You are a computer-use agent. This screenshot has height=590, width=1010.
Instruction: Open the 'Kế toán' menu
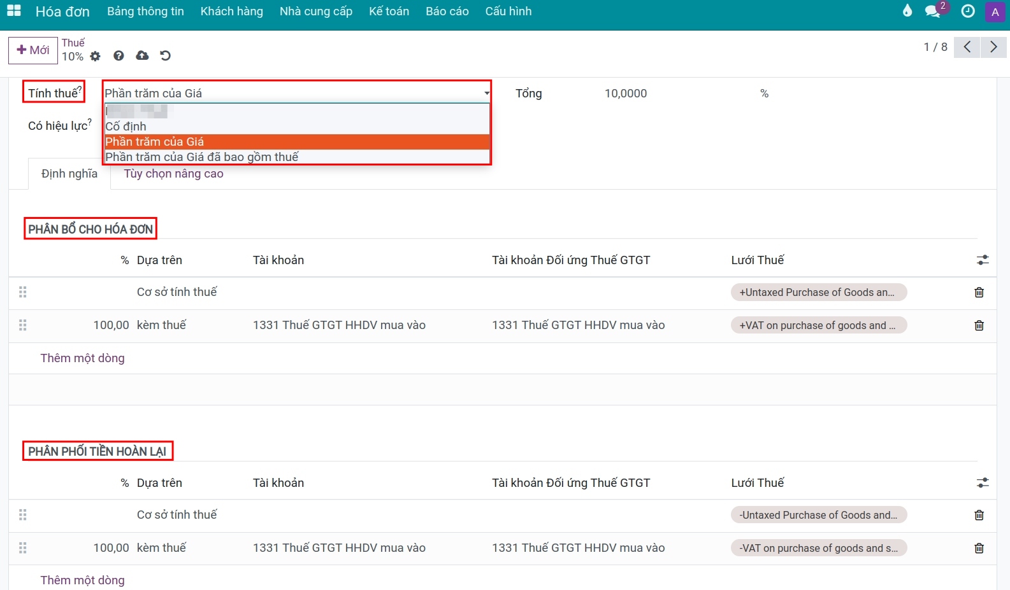tap(389, 11)
